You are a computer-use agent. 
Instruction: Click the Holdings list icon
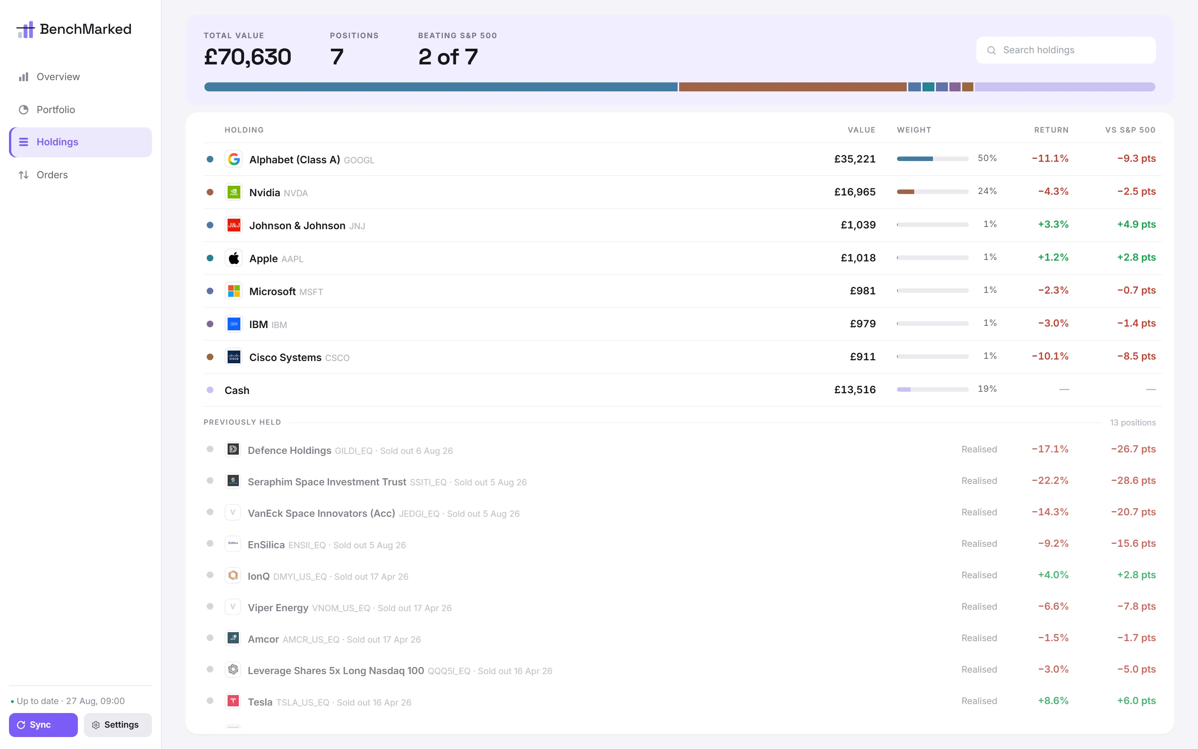[23, 142]
